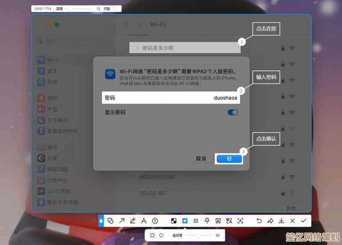The width and height of the screenshot is (342, 245).
Task: Click the 取消 button
Action: point(201,159)
